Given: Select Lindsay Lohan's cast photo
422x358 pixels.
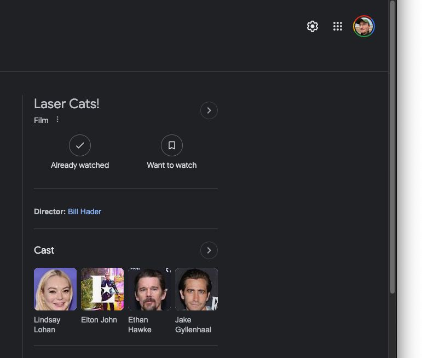Looking at the screenshot, I should pos(55,289).
